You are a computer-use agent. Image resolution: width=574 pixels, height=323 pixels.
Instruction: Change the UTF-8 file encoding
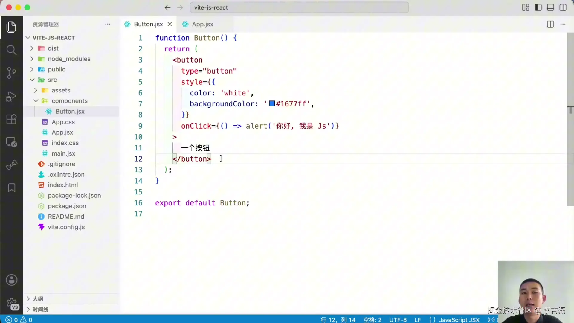[398, 320]
